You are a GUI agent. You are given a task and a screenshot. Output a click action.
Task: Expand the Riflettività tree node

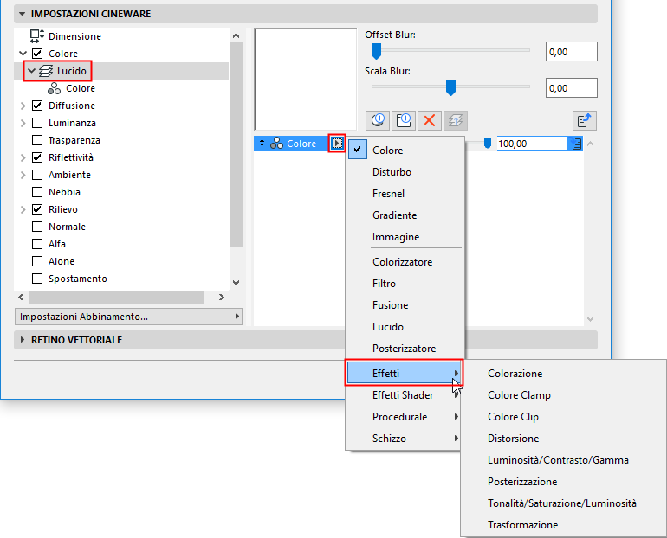[23, 157]
